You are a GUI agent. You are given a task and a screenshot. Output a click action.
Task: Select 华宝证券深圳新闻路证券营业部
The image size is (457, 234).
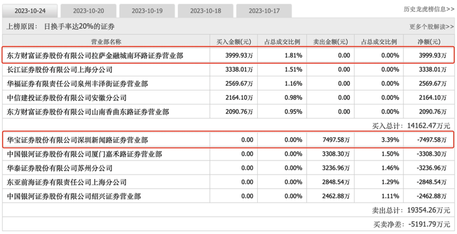(x=77, y=140)
